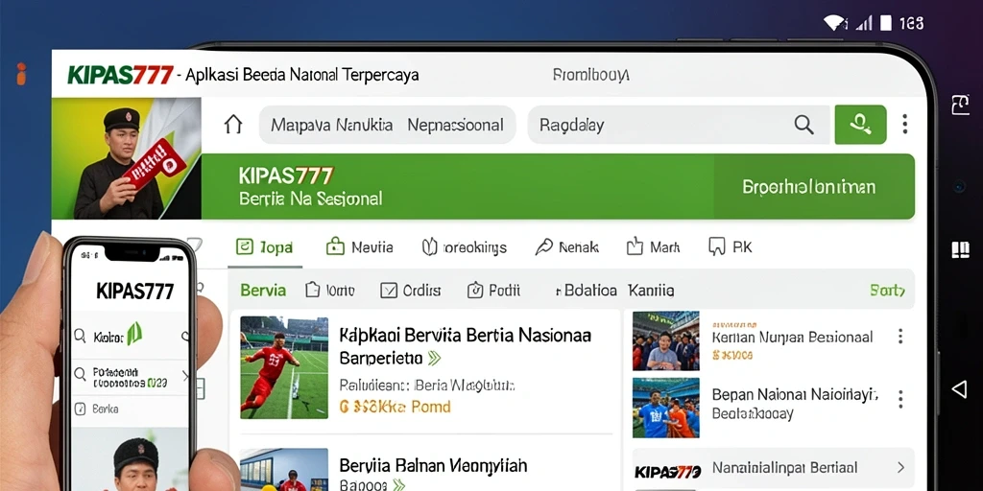Screen dimensions: 983x491
Task: Click the green chevrons after Barperietio
Action: pos(434,359)
